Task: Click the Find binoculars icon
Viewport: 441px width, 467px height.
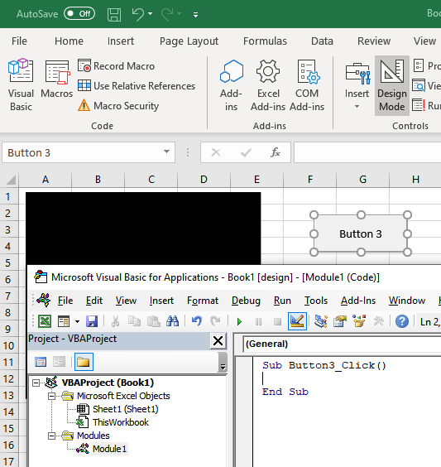Action: (x=173, y=321)
